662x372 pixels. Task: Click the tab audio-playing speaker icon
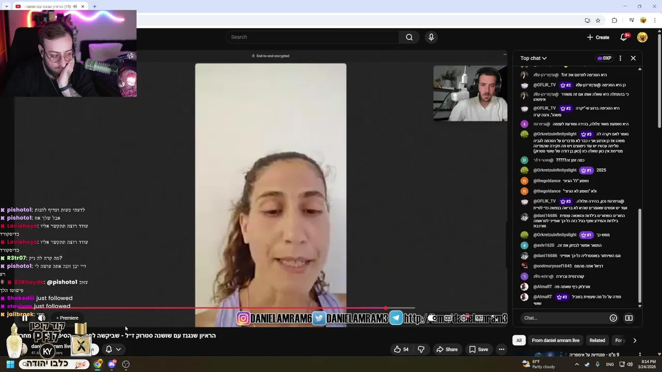(75, 7)
